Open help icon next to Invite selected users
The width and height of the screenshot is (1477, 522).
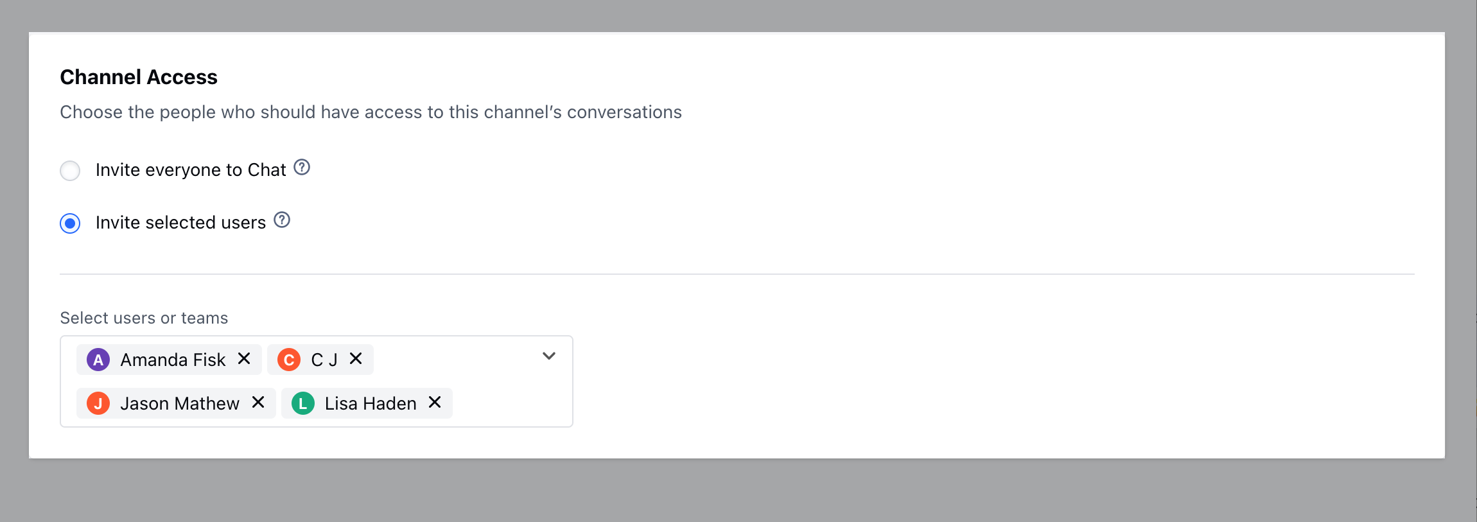[x=282, y=220]
